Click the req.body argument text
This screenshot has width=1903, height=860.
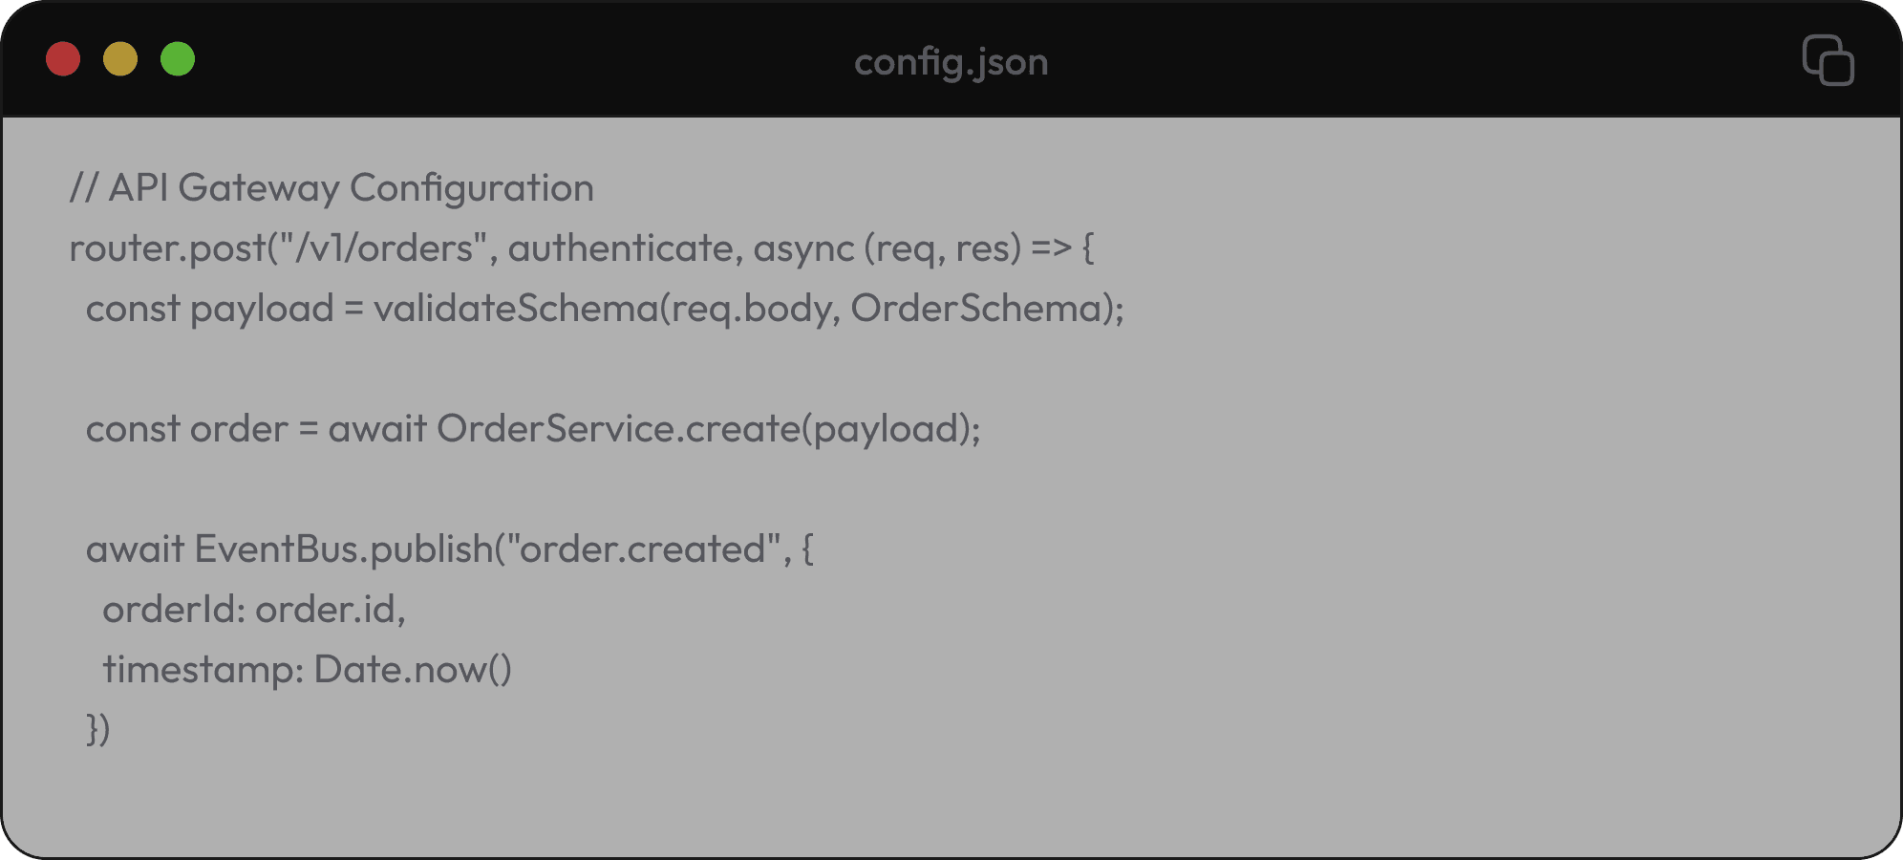755,308
